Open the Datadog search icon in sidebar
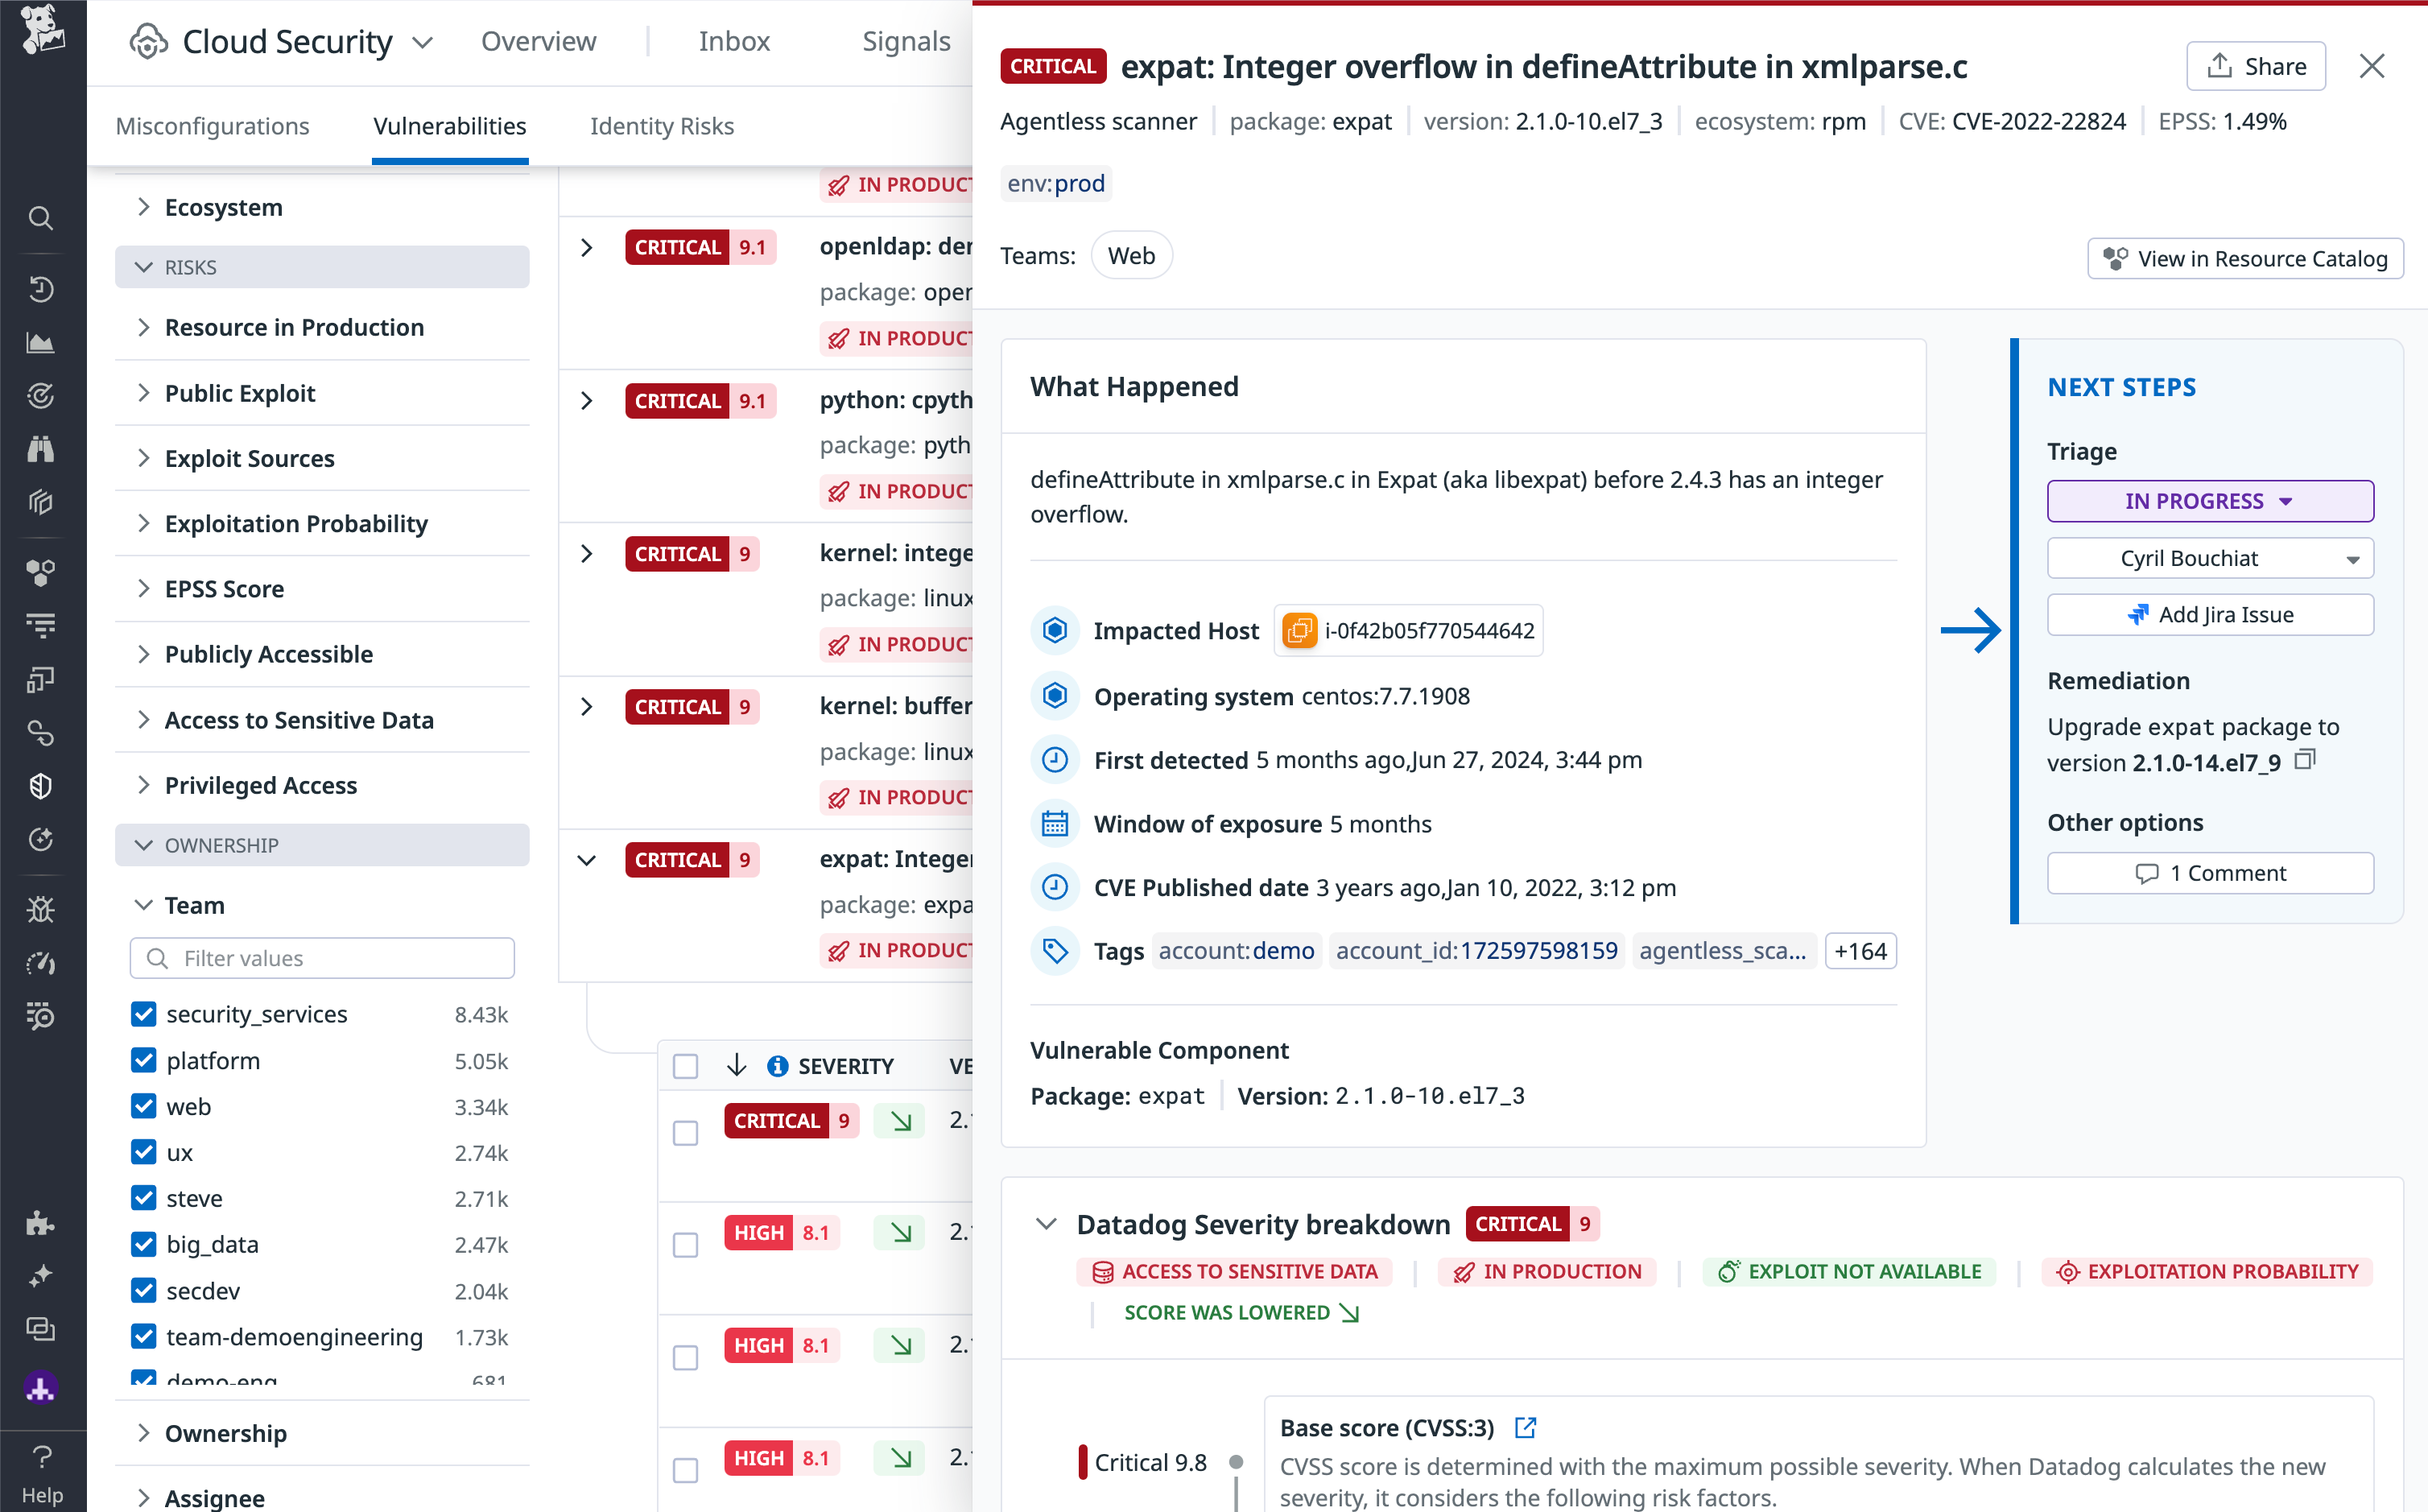Image resolution: width=2428 pixels, height=1512 pixels. pyautogui.click(x=41, y=219)
